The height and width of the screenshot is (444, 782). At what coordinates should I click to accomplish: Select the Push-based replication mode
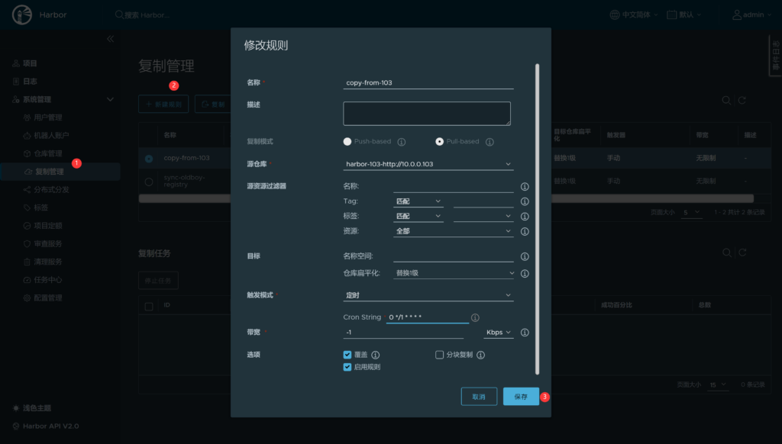(x=347, y=142)
